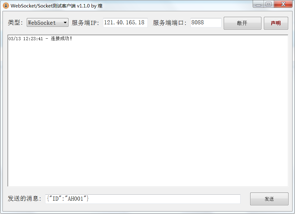Screen dimensions: 295x214
Task: Click the 服务端端口 label
Action: 170,23
